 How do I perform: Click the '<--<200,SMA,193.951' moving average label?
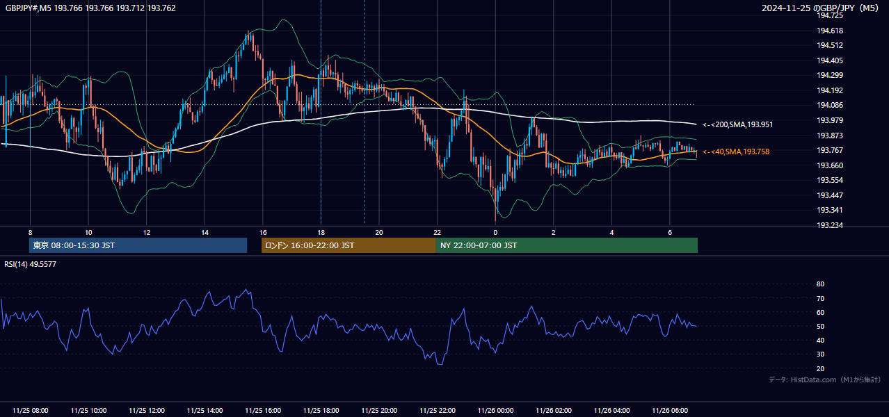click(737, 124)
